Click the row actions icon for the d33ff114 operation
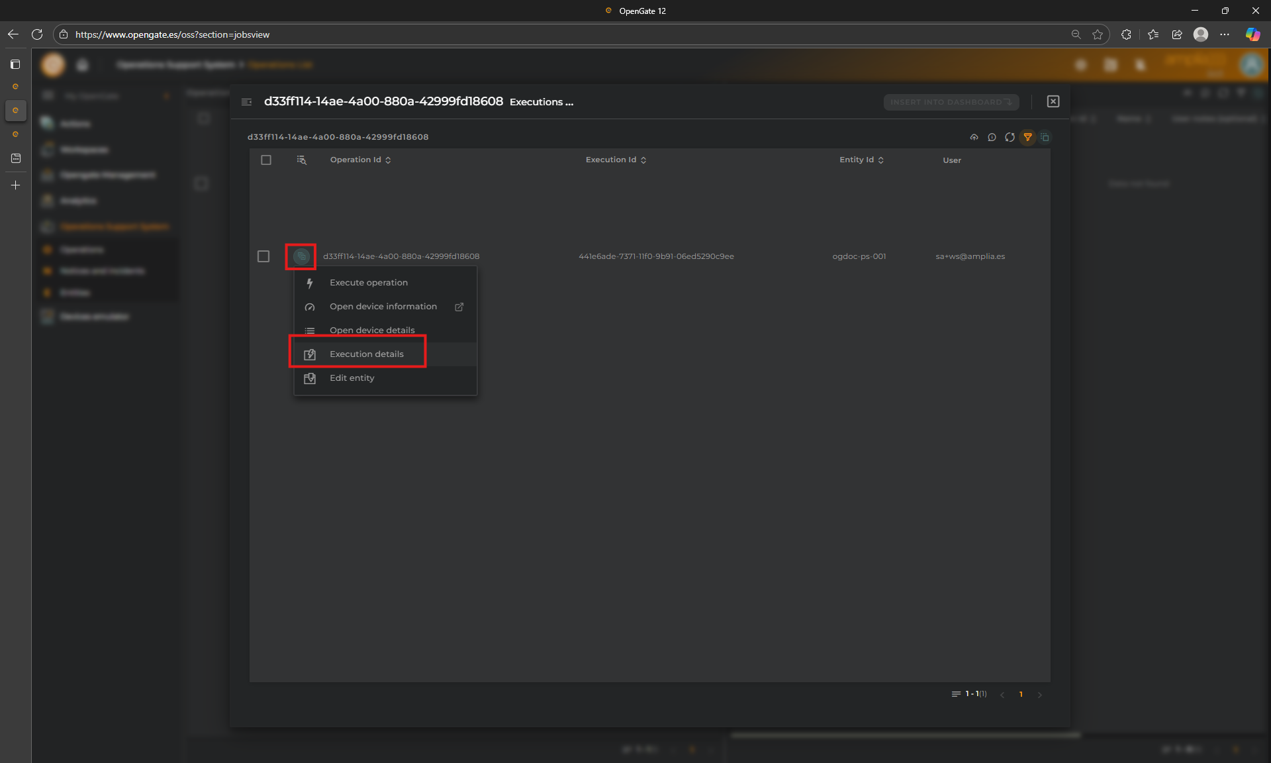 click(301, 256)
